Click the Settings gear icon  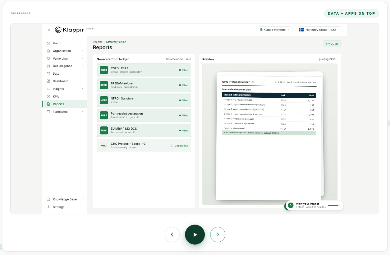[x=48, y=207]
